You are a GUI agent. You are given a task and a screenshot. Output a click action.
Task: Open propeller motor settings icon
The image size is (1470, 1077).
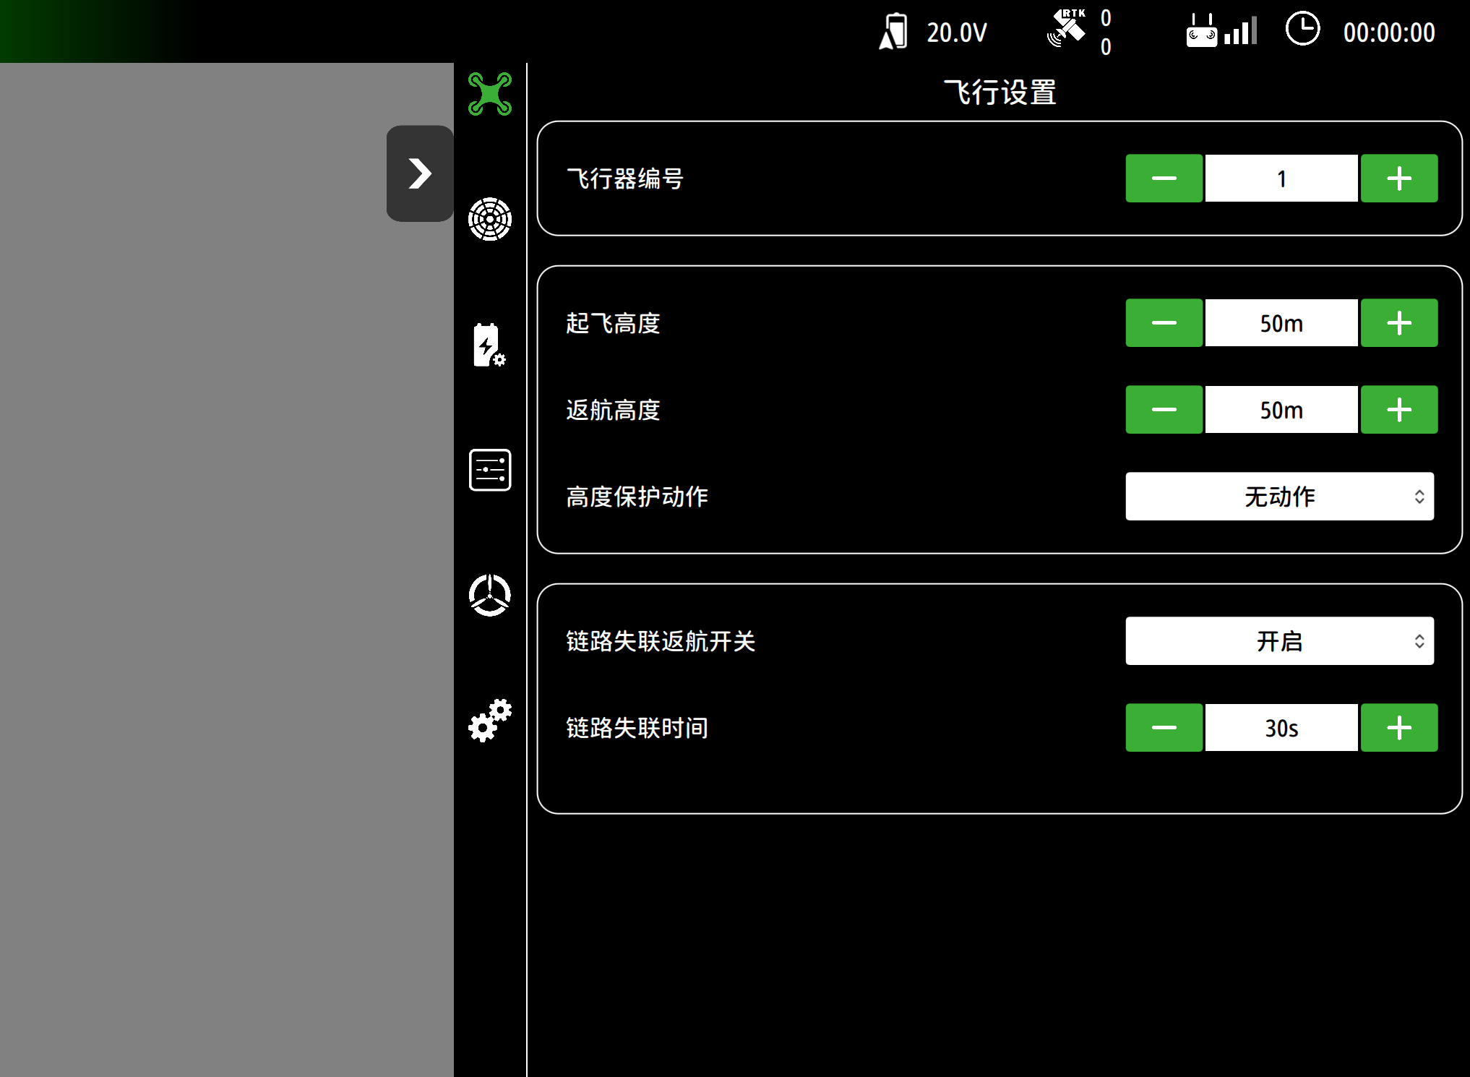489,595
